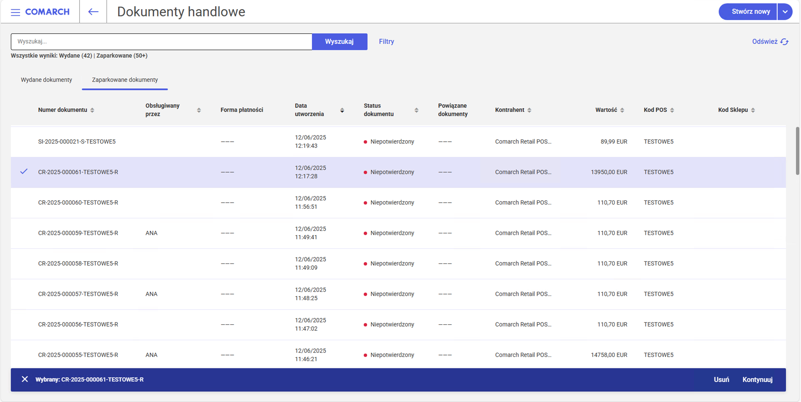The height and width of the screenshot is (402, 801).
Task: Select row CR-2025-000055-TESTOWE5-R
Action: pos(398,354)
